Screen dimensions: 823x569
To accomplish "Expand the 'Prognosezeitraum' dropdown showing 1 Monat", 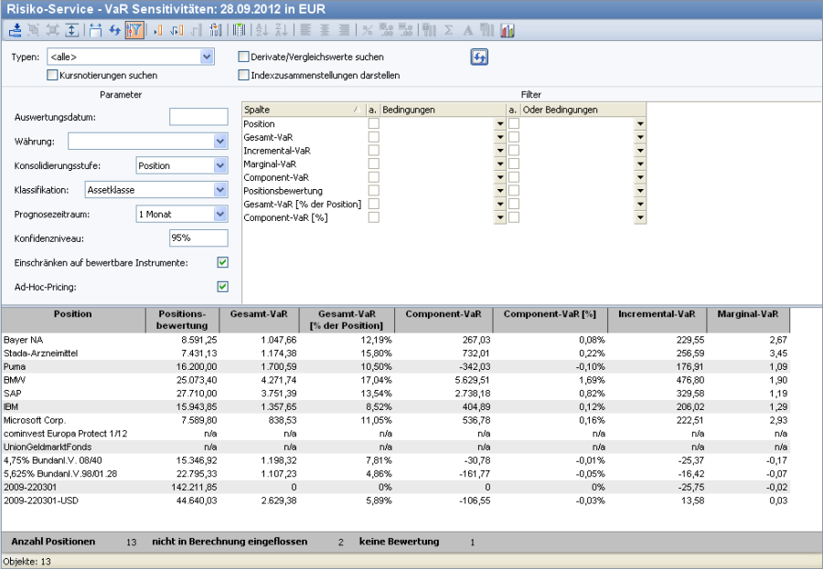I will pos(219,214).
